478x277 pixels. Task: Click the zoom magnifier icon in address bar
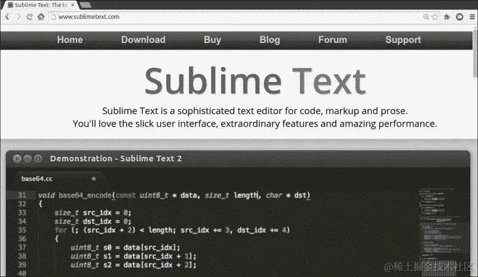(x=426, y=17)
